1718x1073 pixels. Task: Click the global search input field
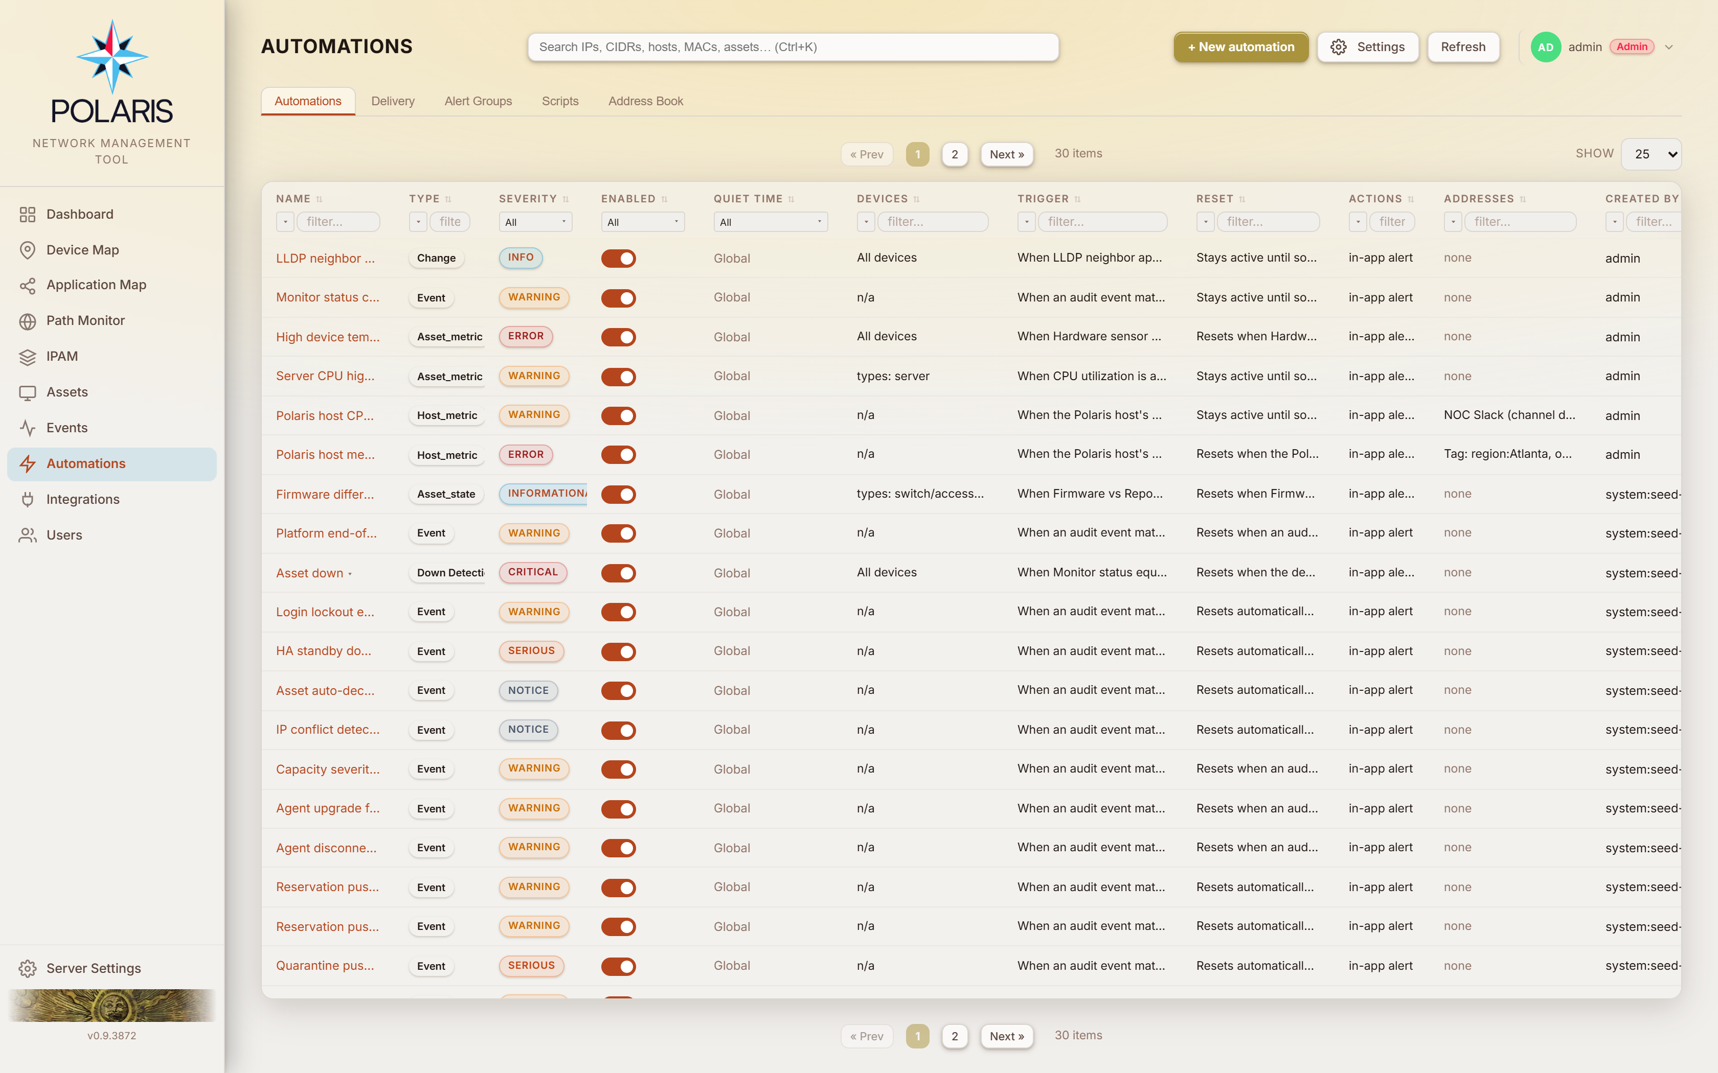(x=793, y=47)
